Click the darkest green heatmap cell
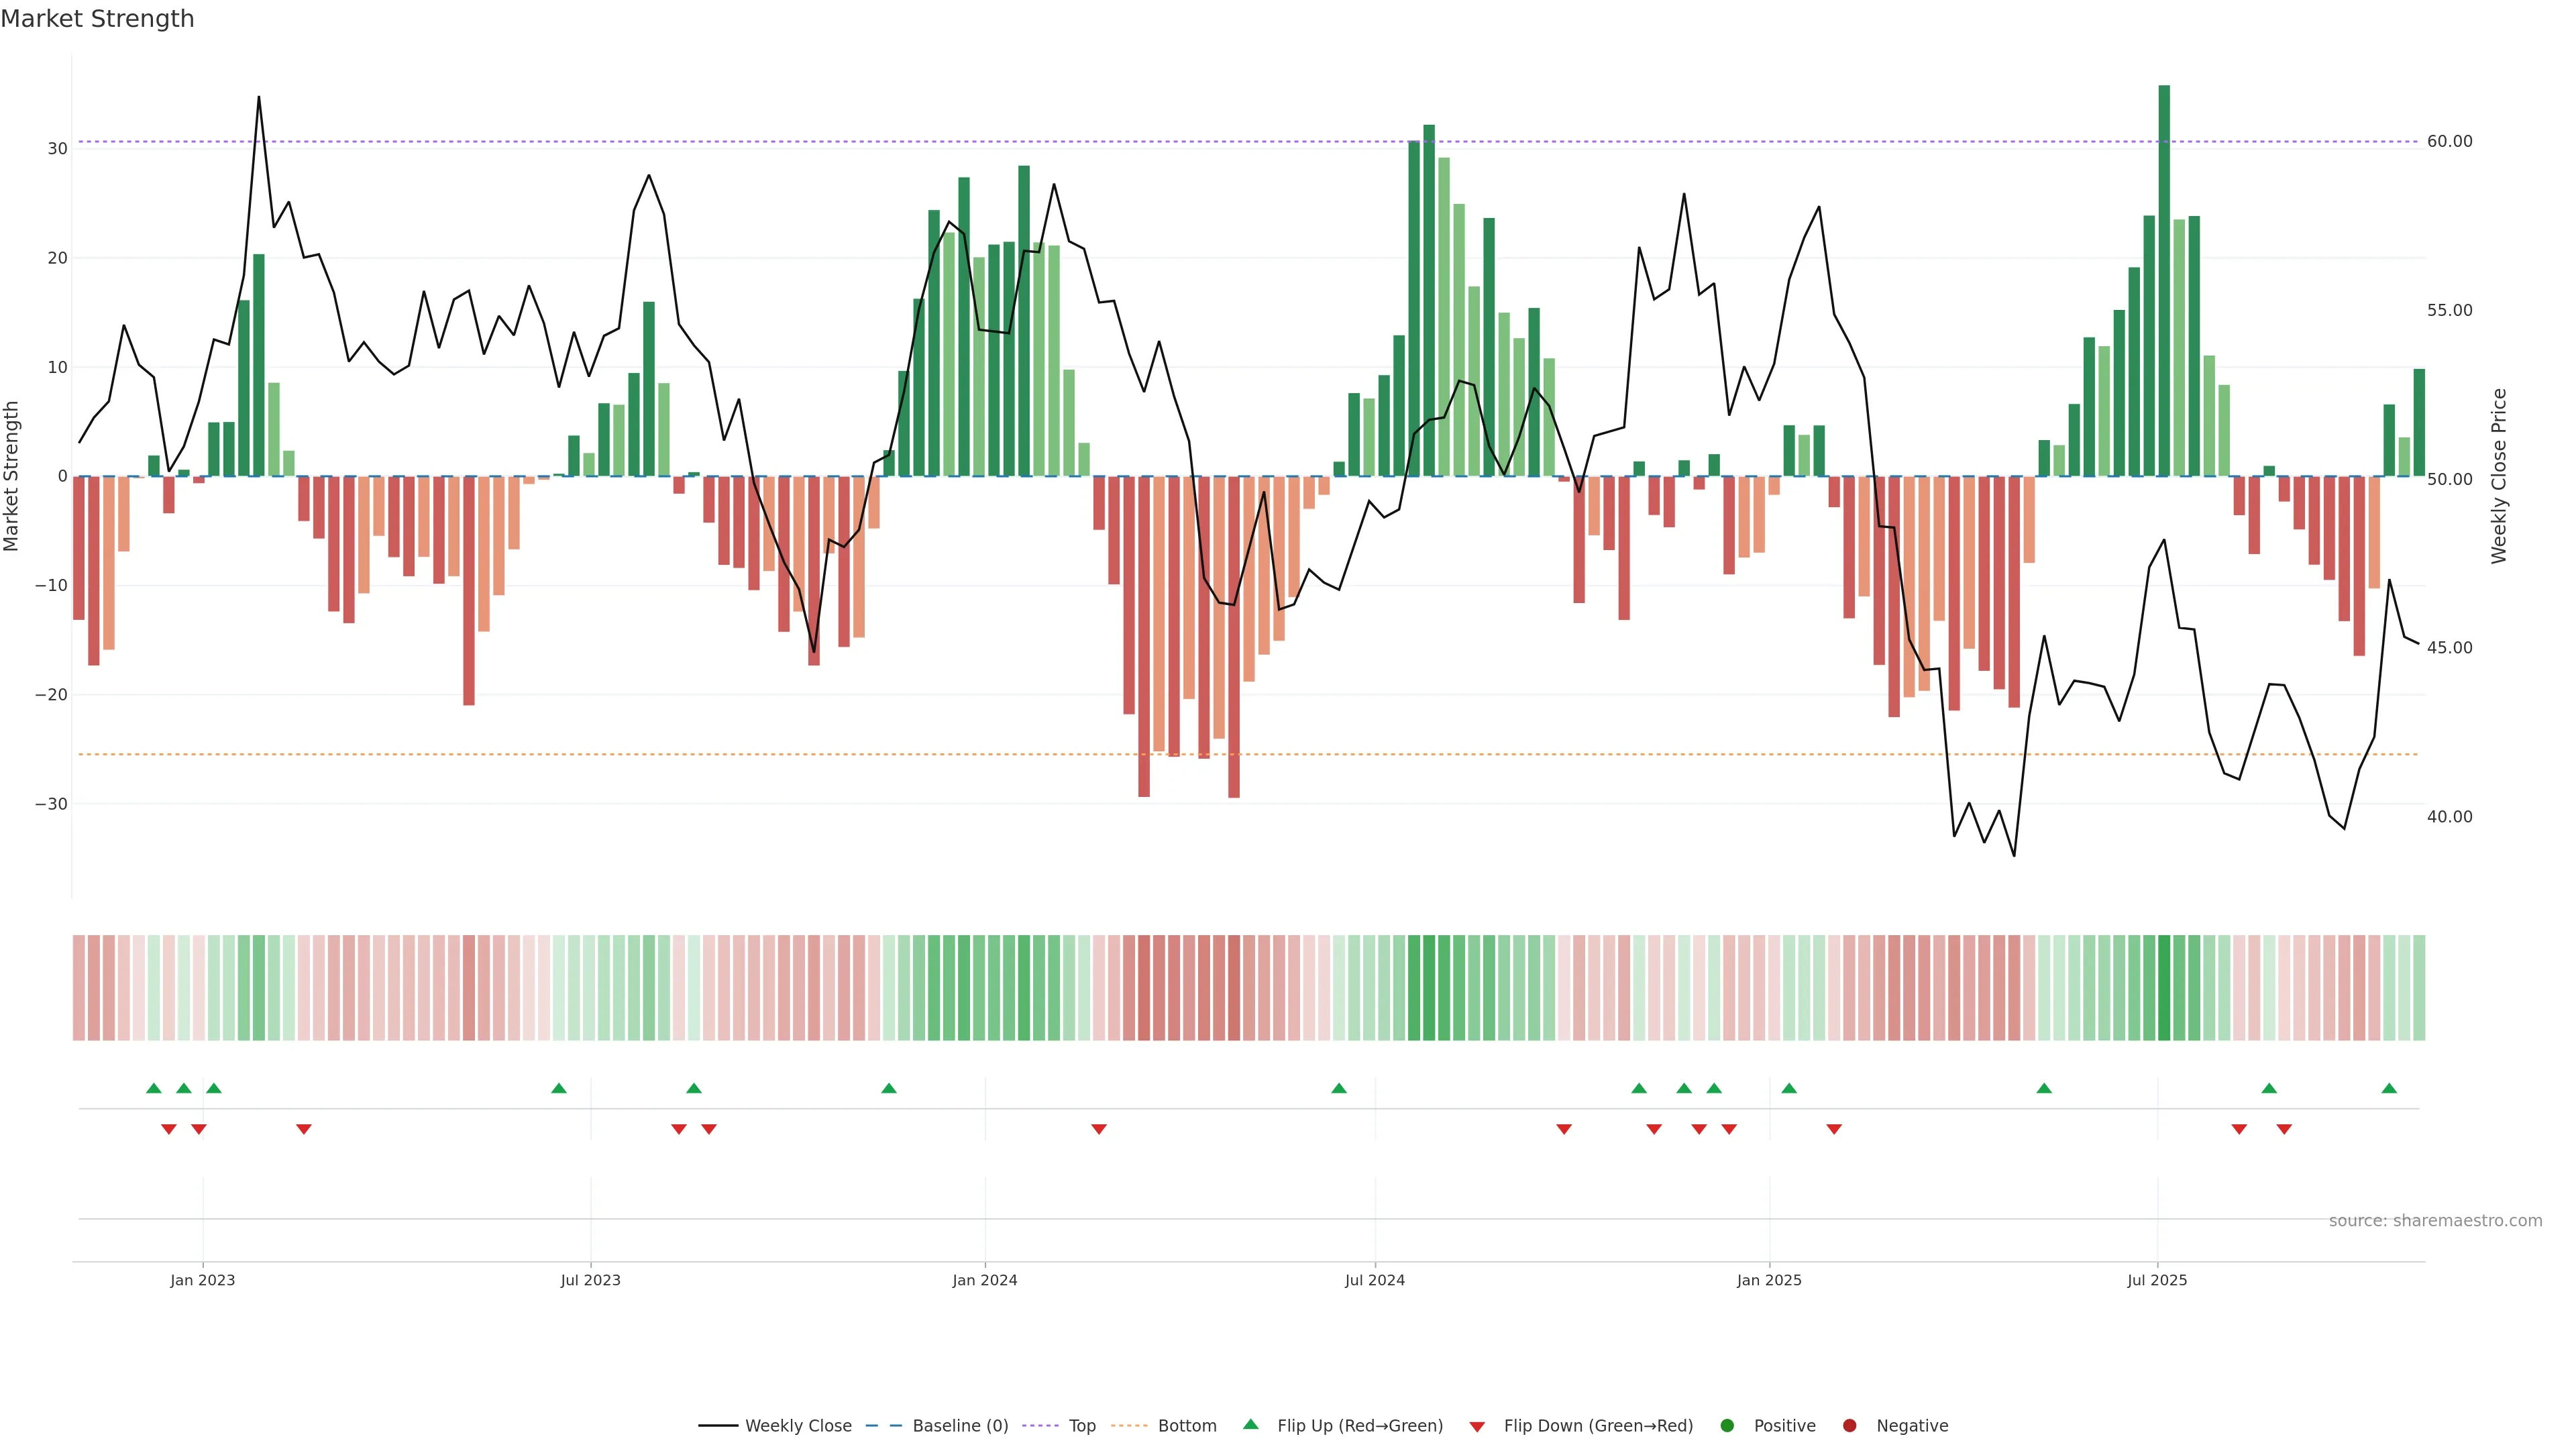This screenshot has height=1449, width=2576. coord(2164,988)
